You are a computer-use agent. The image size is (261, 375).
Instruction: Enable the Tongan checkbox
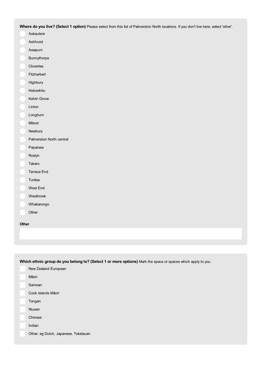point(23,301)
